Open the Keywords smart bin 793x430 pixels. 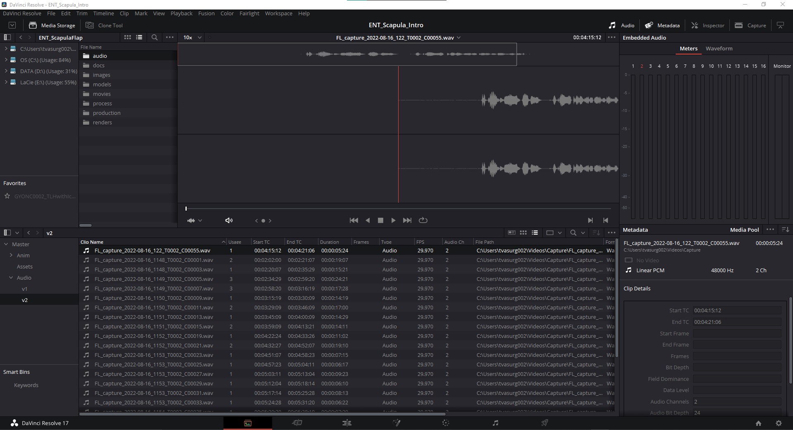click(x=26, y=385)
